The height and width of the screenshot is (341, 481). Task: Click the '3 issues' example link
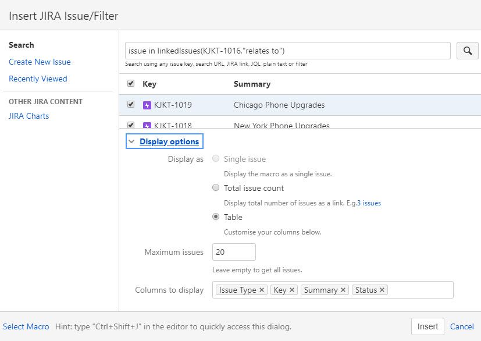click(x=369, y=203)
